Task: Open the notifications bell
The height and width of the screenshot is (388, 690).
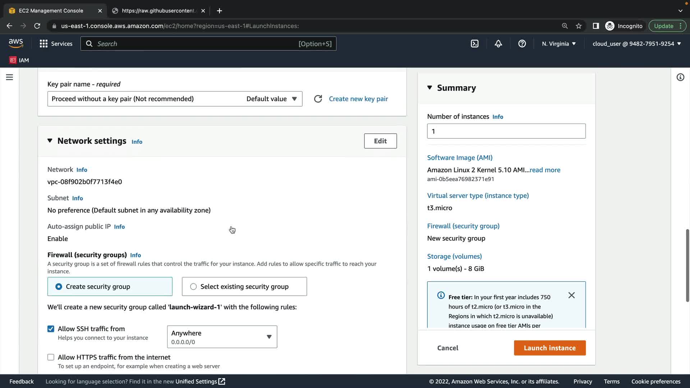Action: coord(498,44)
